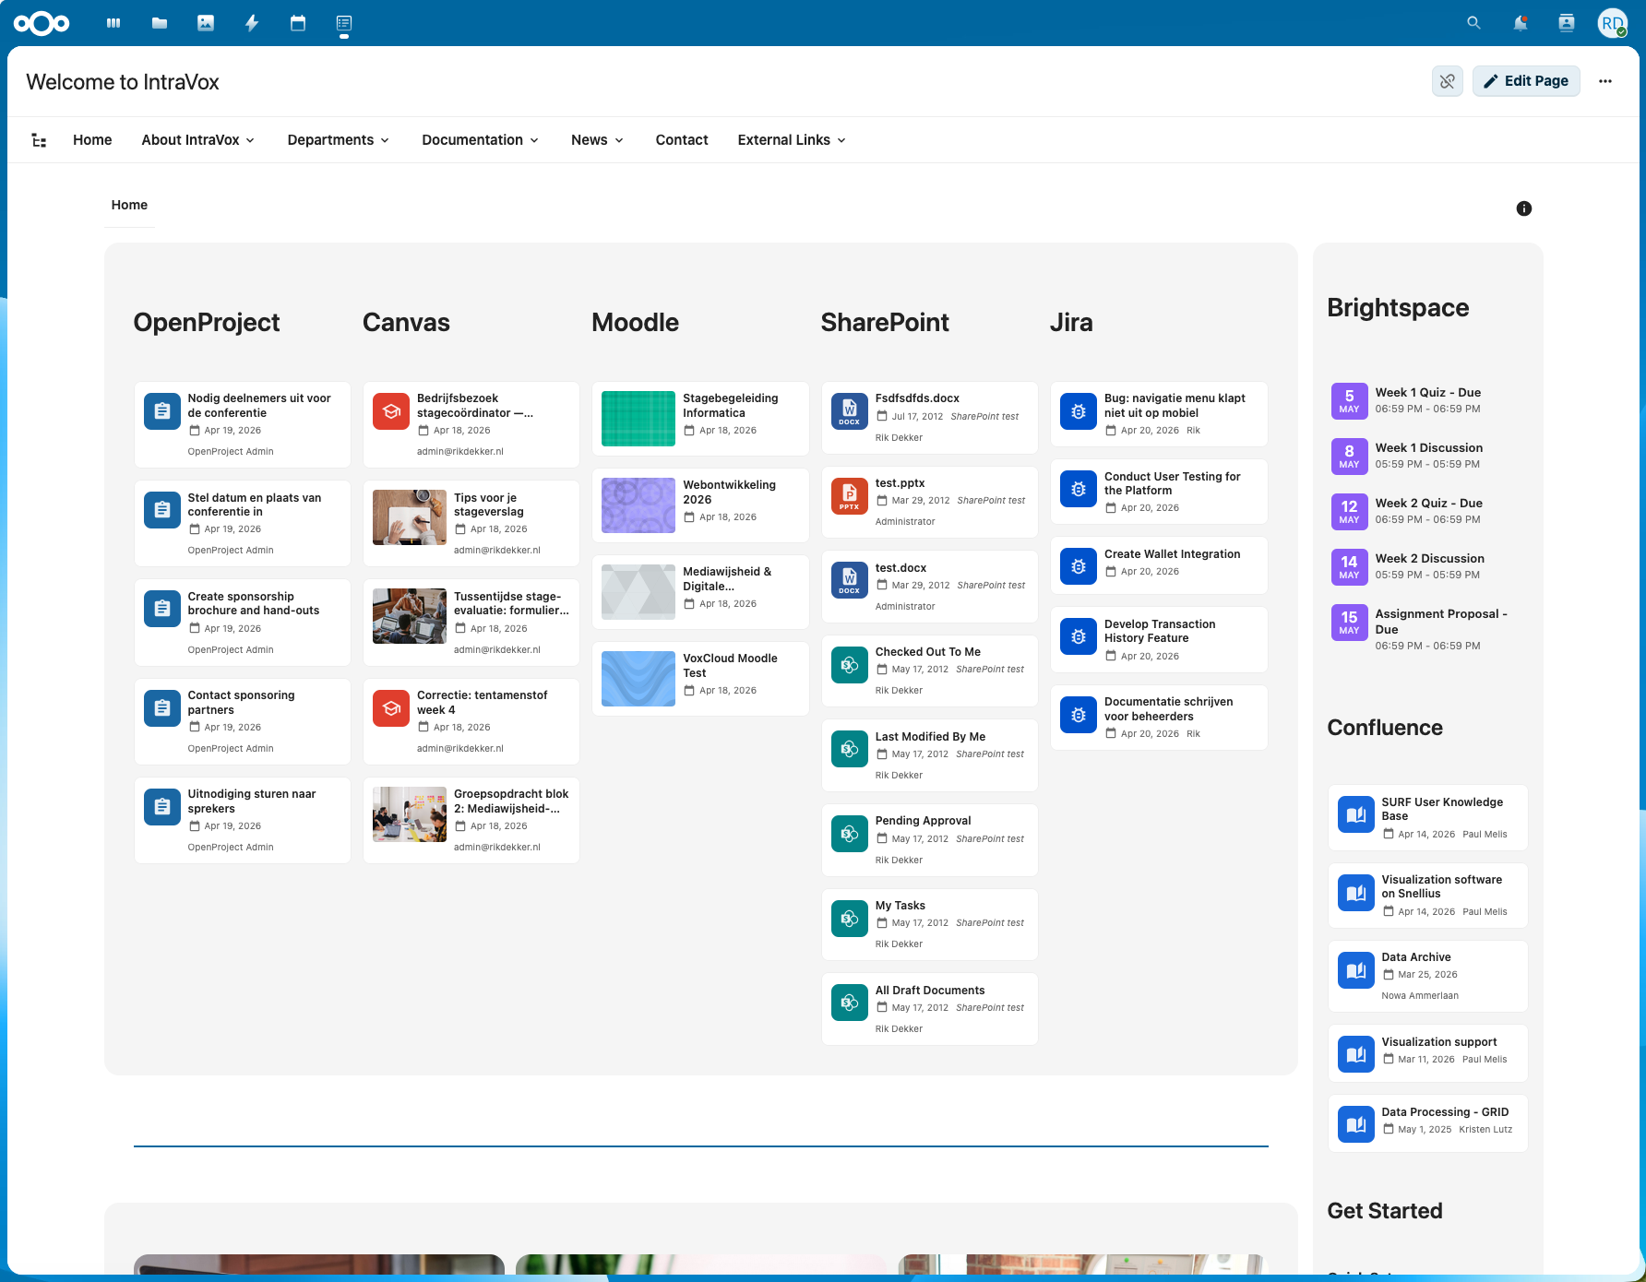Open SURF User Knowledge Base page
This screenshot has height=1282, width=1646.
point(1428,818)
